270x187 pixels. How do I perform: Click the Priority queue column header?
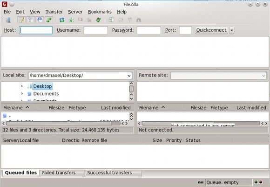tap(174, 140)
